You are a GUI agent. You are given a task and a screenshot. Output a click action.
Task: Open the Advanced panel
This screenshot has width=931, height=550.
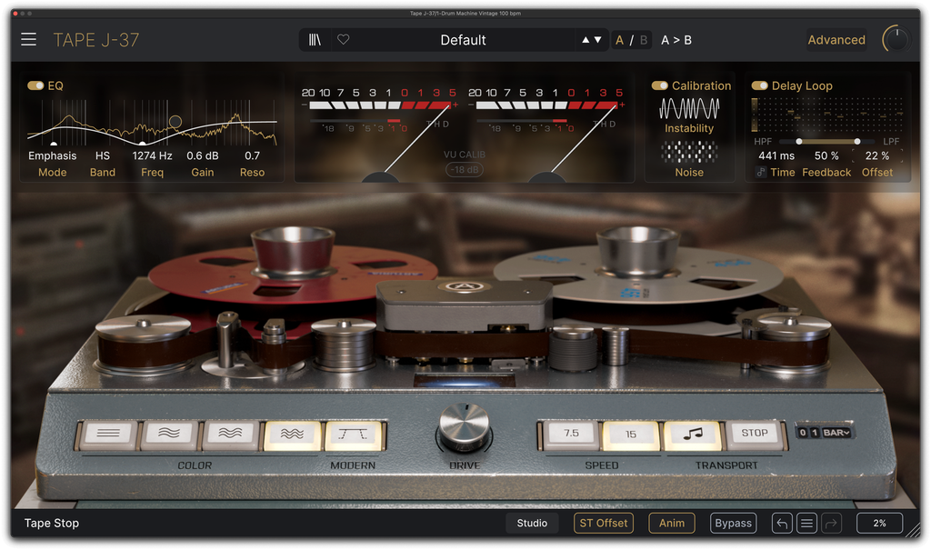pyautogui.click(x=836, y=40)
